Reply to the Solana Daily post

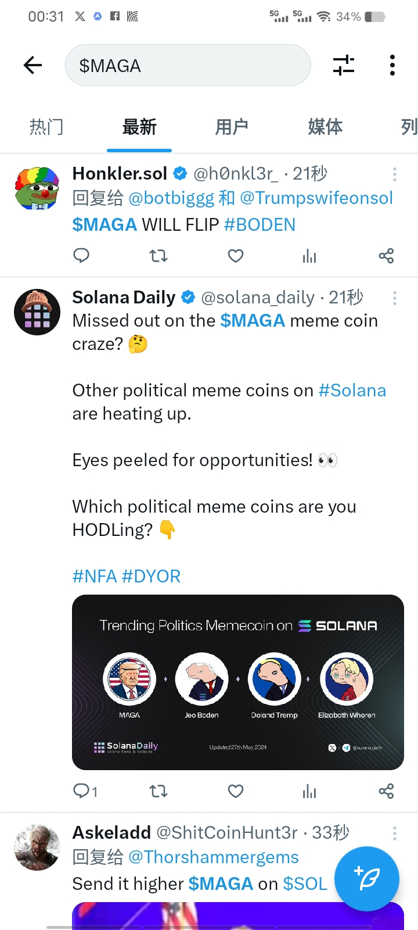coord(82,791)
